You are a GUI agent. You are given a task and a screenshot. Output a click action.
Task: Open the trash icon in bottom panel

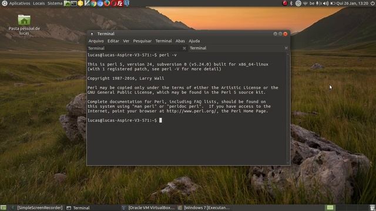click(372, 207)
